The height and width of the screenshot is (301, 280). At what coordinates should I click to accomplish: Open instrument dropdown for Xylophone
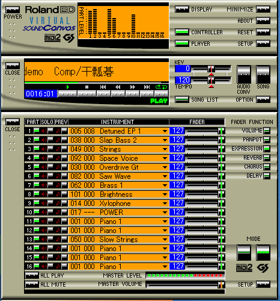click(x=165, y=203)
